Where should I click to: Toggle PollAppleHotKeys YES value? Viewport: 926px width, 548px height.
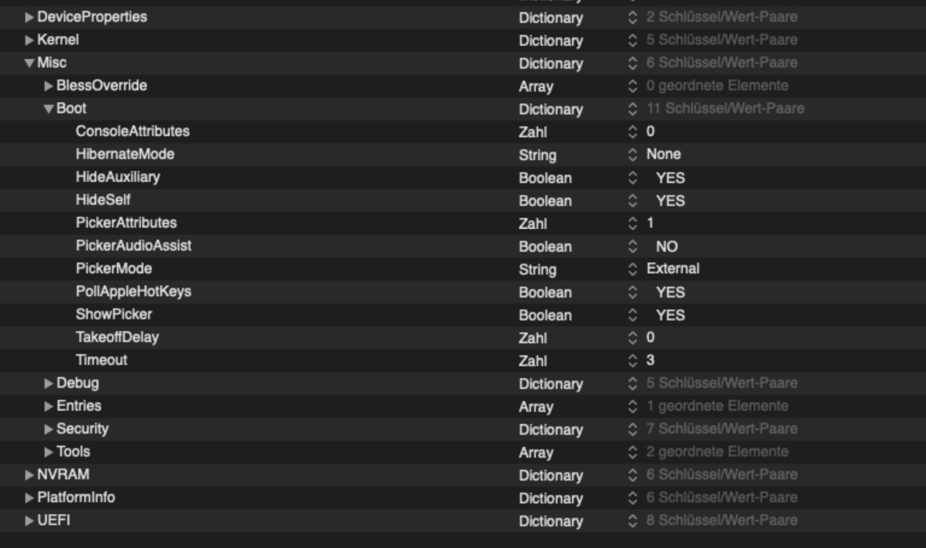point(670,292)
